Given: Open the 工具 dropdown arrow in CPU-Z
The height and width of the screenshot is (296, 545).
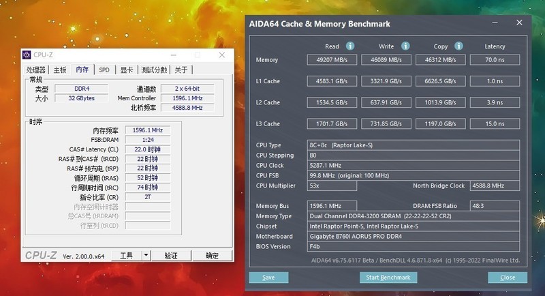Looking at the screenshot, I should coord(146,255).
